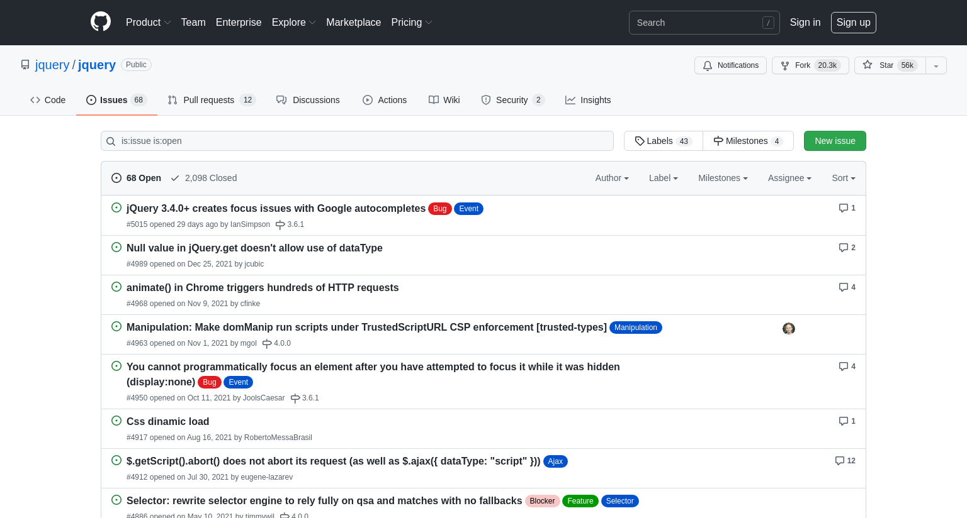Open the Explore dropdown menu

294,23
